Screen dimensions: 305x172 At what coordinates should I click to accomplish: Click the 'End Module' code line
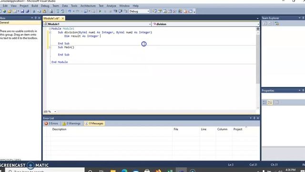click(60, 62)
